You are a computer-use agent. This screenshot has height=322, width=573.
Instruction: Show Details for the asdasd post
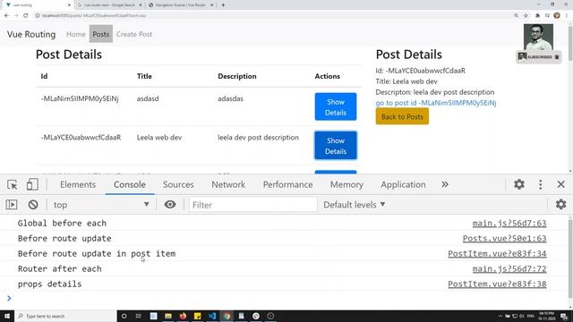click(336, 106)
